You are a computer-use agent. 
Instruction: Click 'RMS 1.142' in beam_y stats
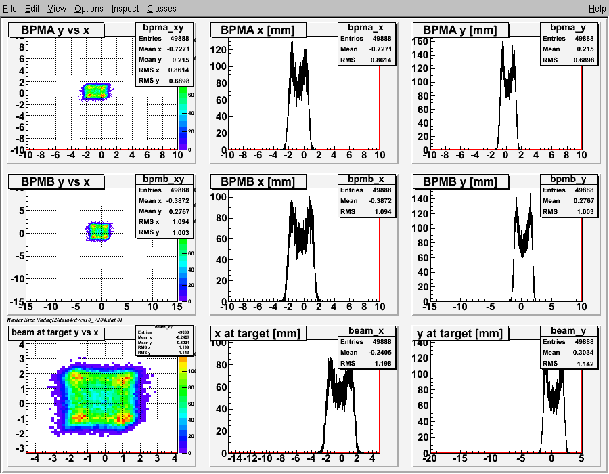pos(568,364)
